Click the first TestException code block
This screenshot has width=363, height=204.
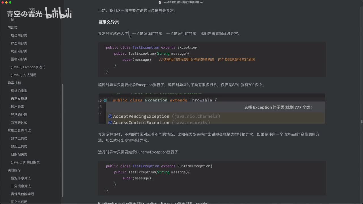tap(212, 59)
